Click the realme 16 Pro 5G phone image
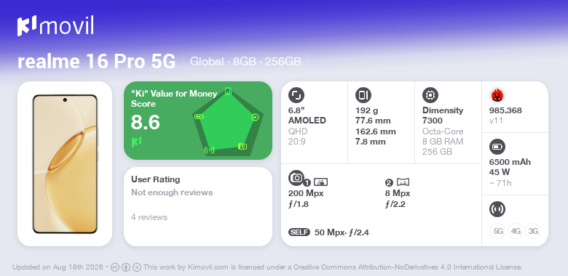 tap(65, 163)
